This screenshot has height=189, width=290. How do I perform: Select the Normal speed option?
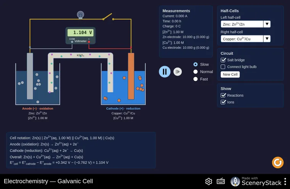(x=203, y=72)
